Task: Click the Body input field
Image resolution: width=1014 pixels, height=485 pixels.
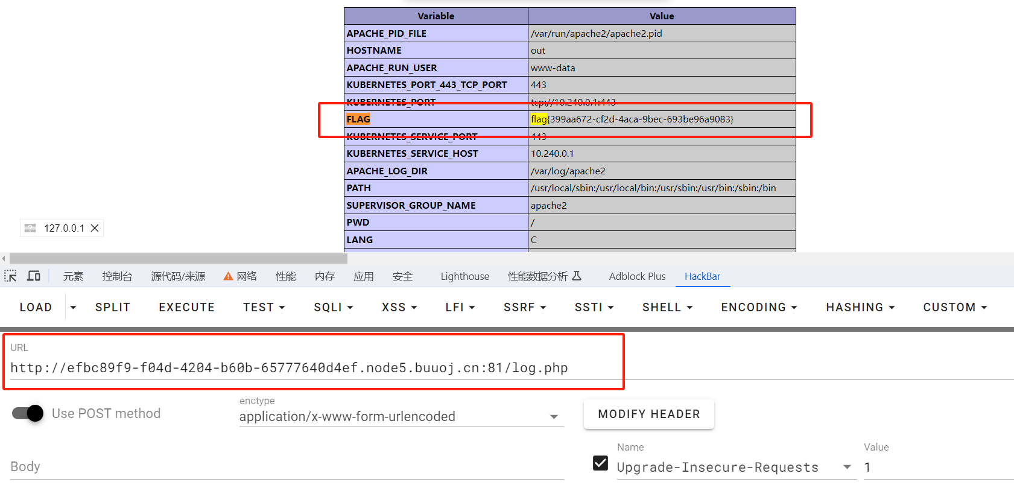Action: (x=287, y=466)
